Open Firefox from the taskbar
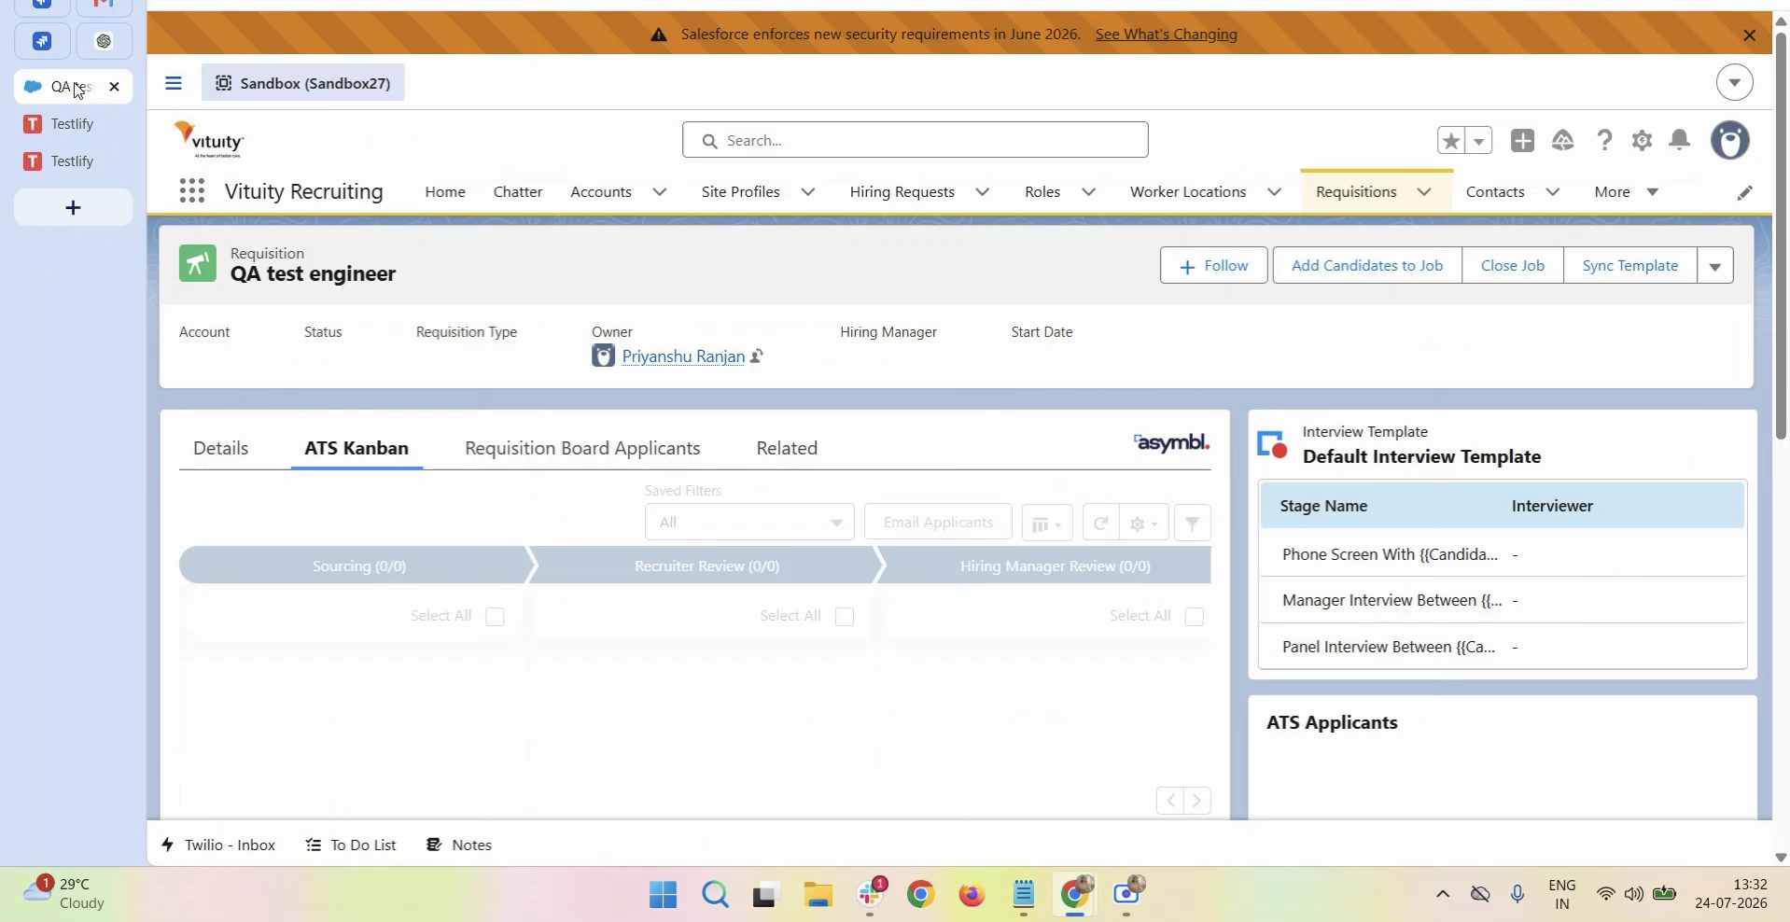 [972, 895]
